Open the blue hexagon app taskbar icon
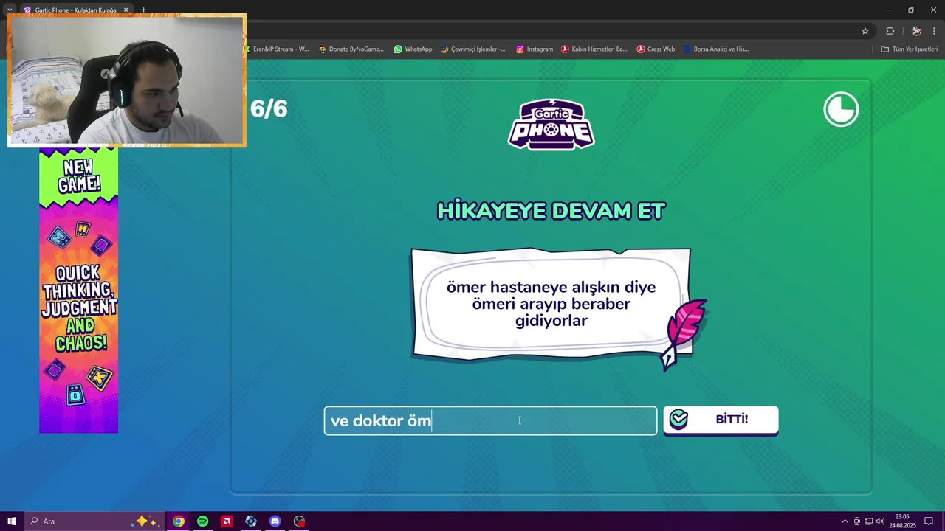This screenshot has height=531, width=945. pyautogui.click(x=251, y=521)
